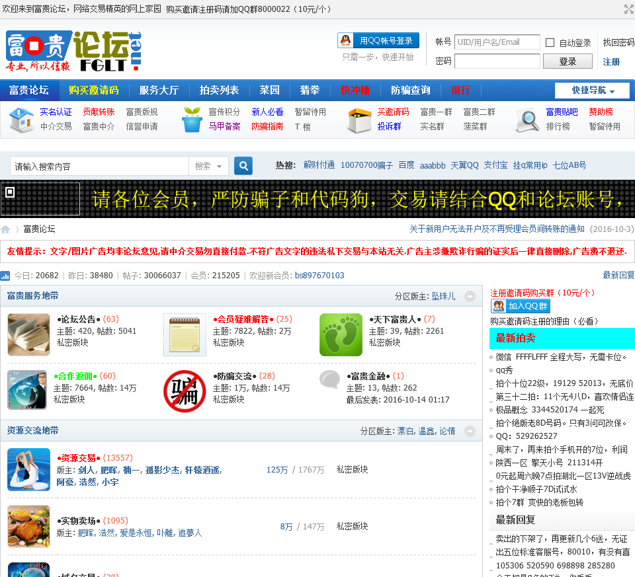Screen dimensions: 635x577
Task: Click the 资源交易 forum title
Action: 78,458
